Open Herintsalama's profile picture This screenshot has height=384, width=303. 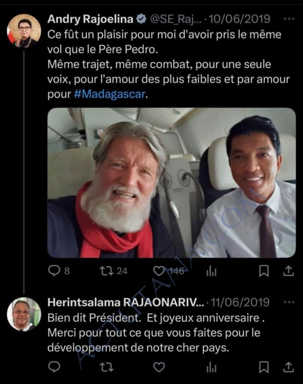(x=24, y=314)
